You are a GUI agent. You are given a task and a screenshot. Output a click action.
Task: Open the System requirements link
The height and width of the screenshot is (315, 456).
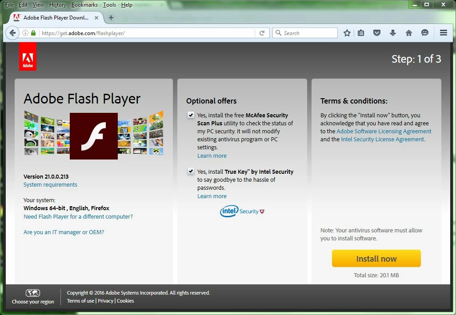(50, 184)
